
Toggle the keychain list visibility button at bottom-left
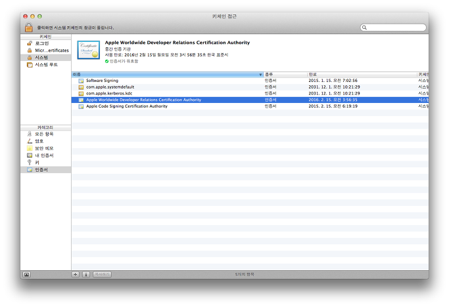click(x=27, y=274)
